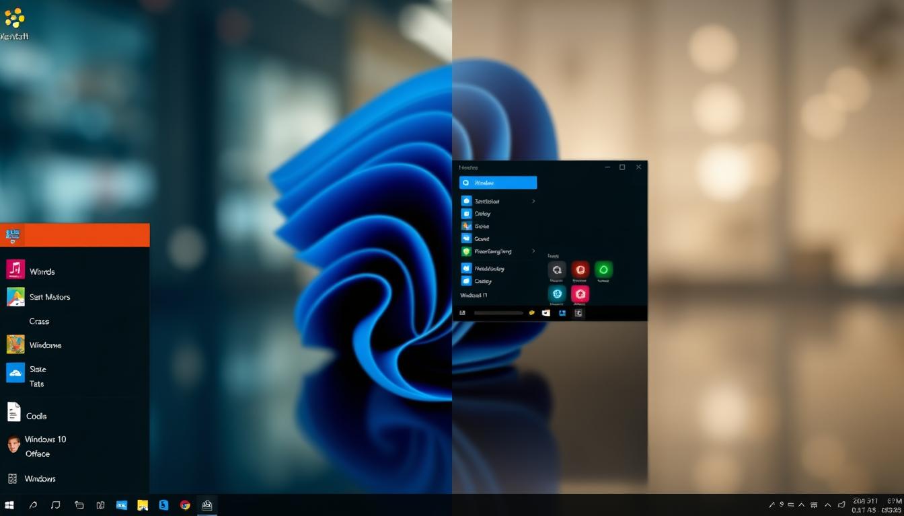Screen dimensions: 904x516
Task: Expand the chevron on the first list row under the blue bar
Action: [x=533, y=201]
